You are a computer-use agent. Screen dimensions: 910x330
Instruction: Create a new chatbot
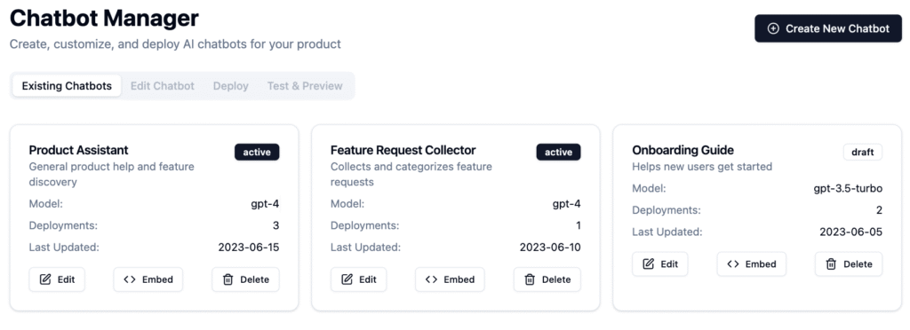click(x=828, y=28)
